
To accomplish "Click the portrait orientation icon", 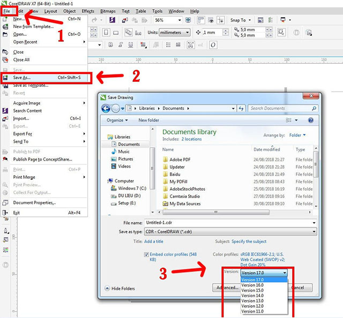I will 106,33.
